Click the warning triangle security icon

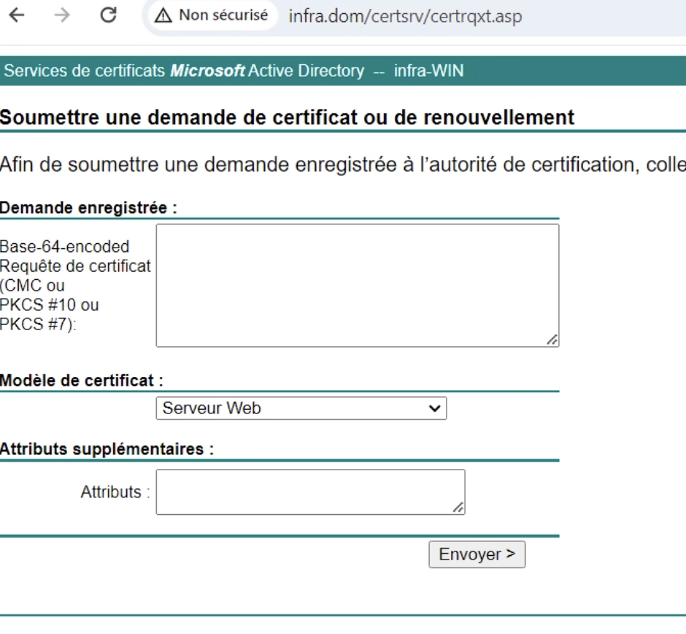(165, 16)
